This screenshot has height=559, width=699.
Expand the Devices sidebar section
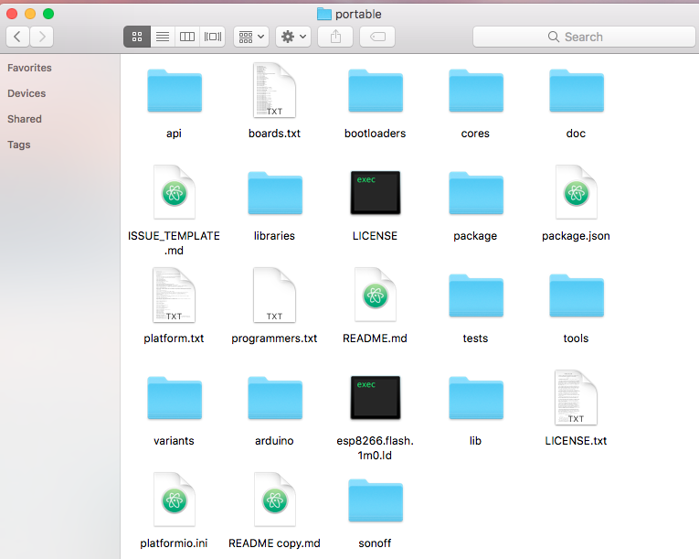[x=26, y=93]
